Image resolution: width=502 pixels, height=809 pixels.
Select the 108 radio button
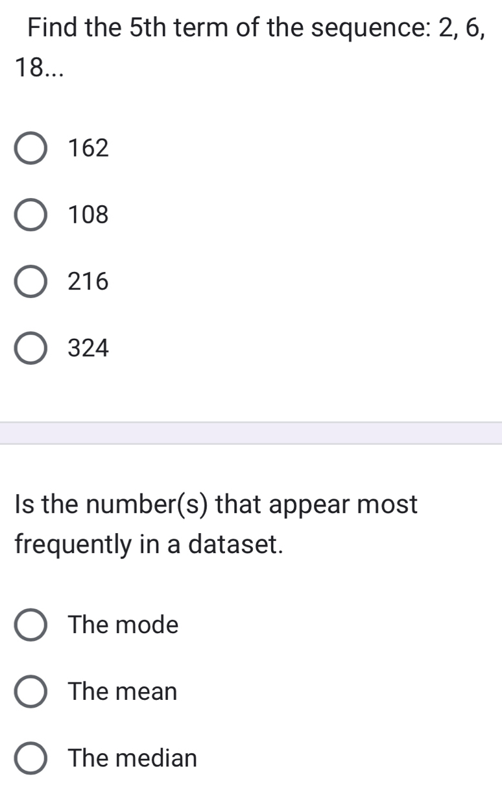click(30, 215)
